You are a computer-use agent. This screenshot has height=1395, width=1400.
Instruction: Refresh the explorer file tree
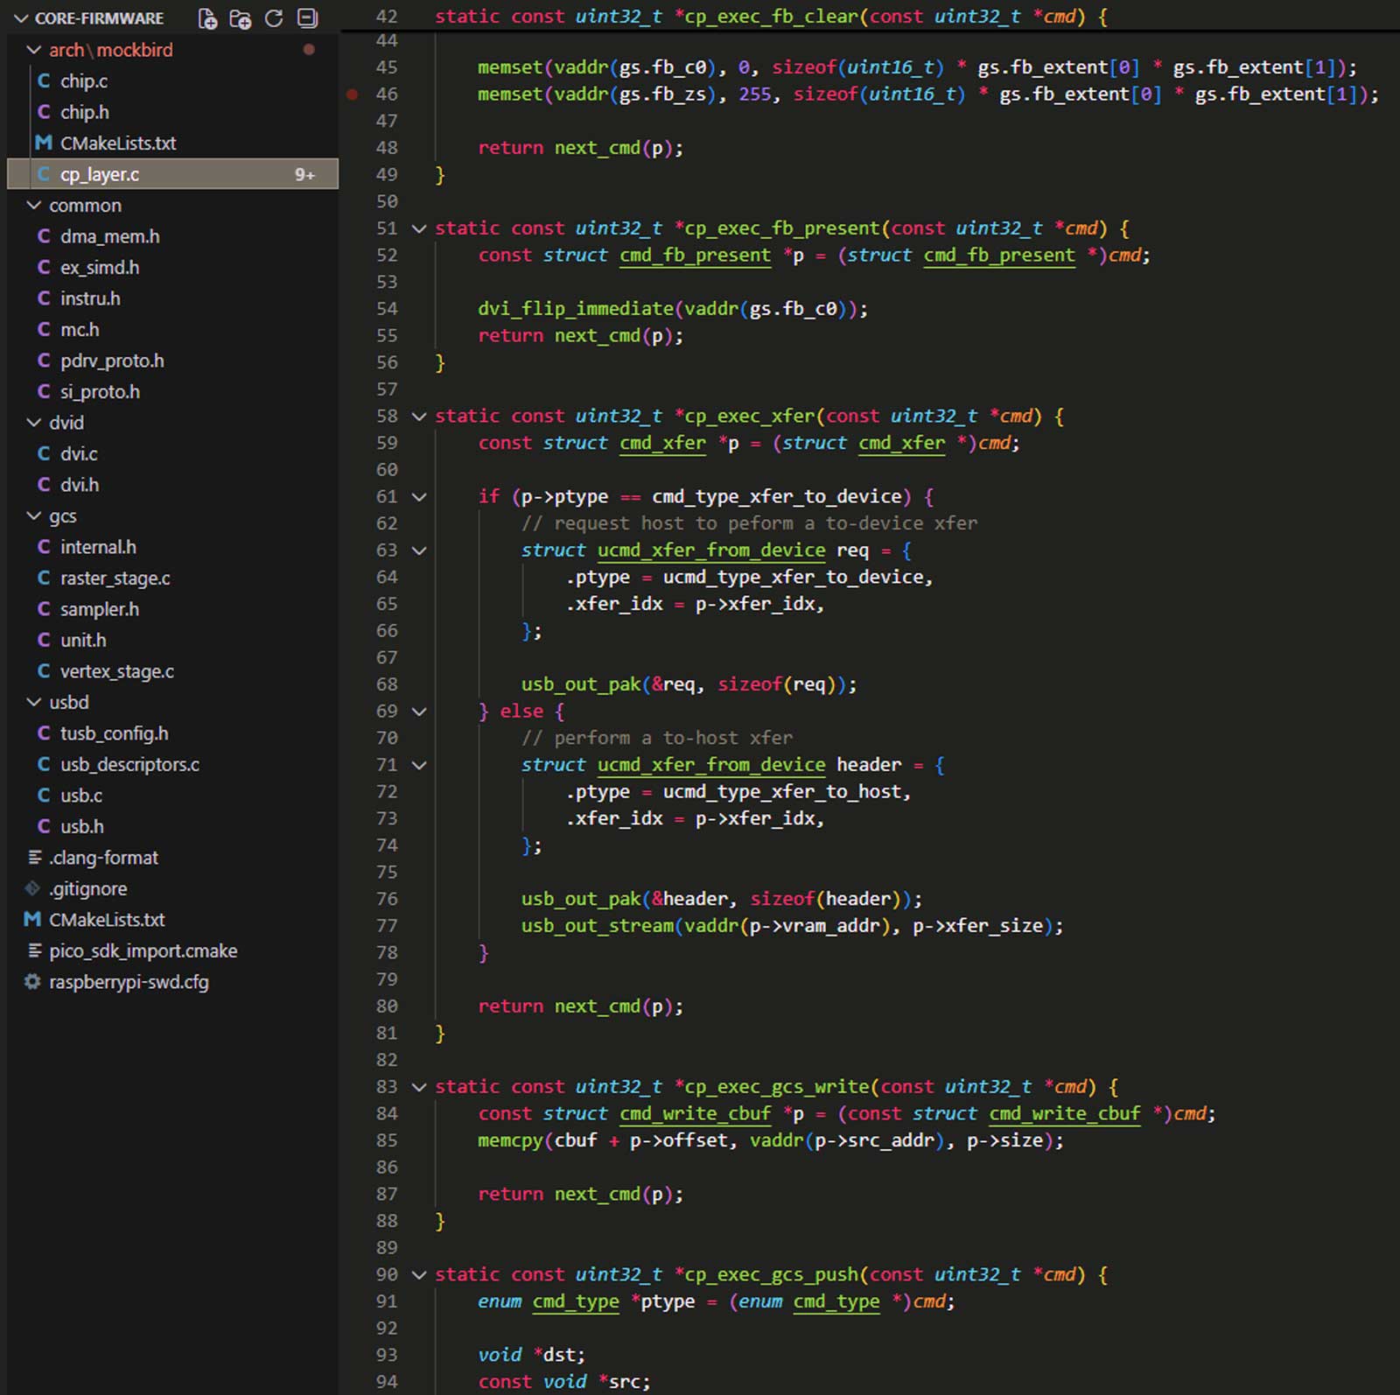274,18
